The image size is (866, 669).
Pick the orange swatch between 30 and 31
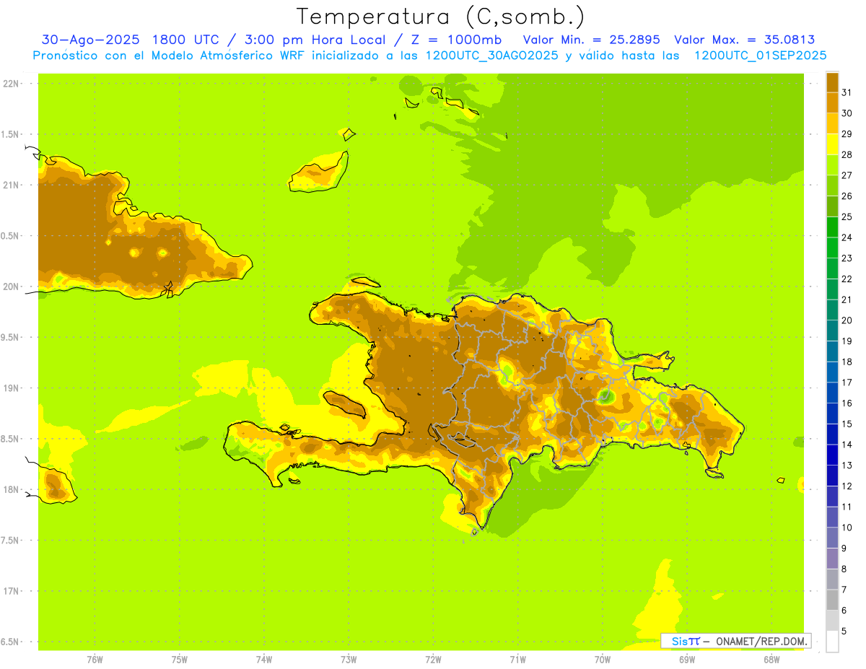(832, 103)
